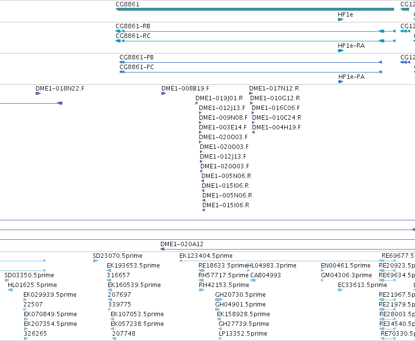Viewport: 415px width, 341px height.
Task: Pick the RE21967 EST label
Action: 397,295
